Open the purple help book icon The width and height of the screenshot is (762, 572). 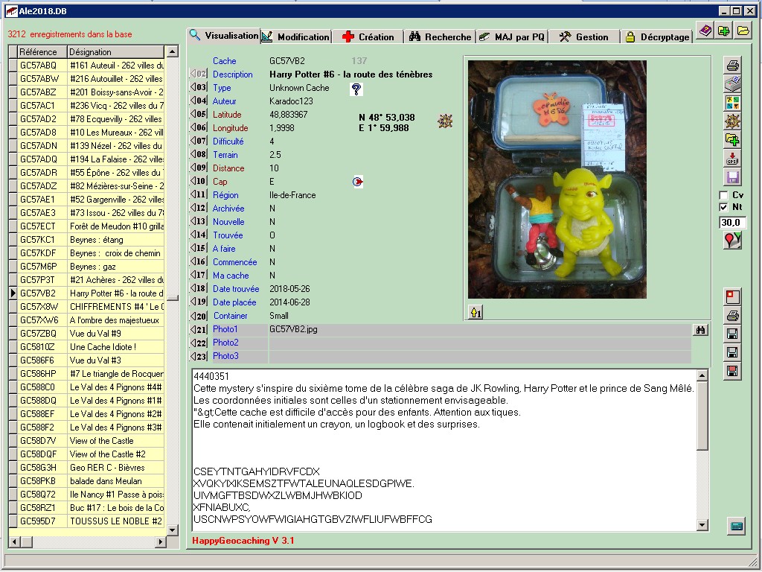(705, 31)
